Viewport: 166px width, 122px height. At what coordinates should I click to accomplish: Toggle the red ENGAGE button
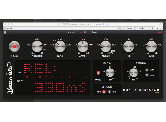tap(14, 47)
